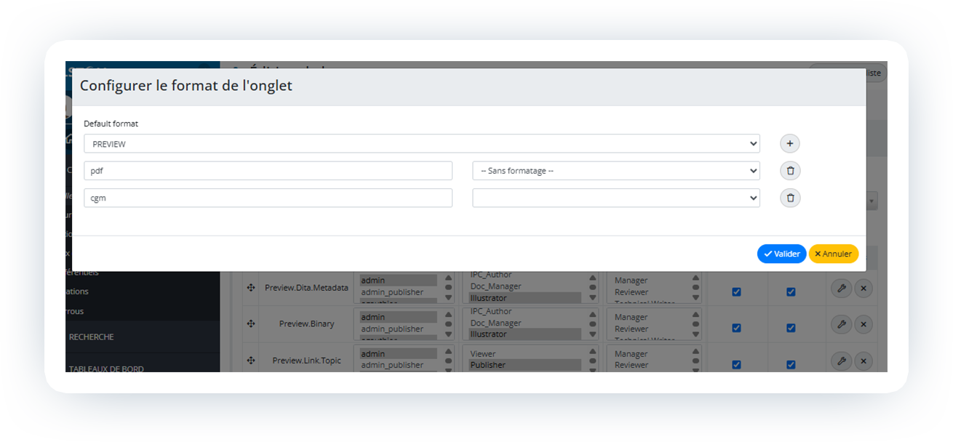Delete the cgm format row
Screen dimensions: 953x442
pyautogui.click(x=790, y=198)
